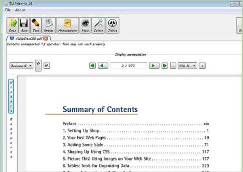Open the About menu

pos(20,10)
